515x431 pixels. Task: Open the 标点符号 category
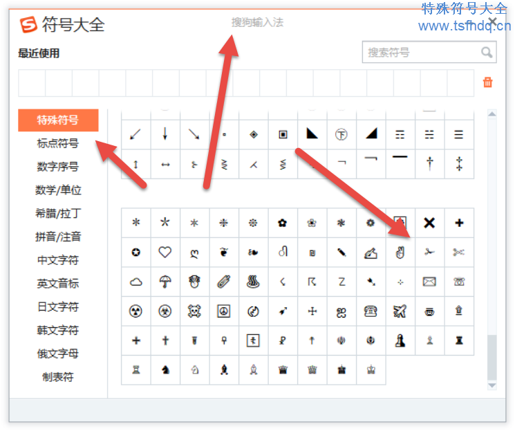click(x=58, y=143)
